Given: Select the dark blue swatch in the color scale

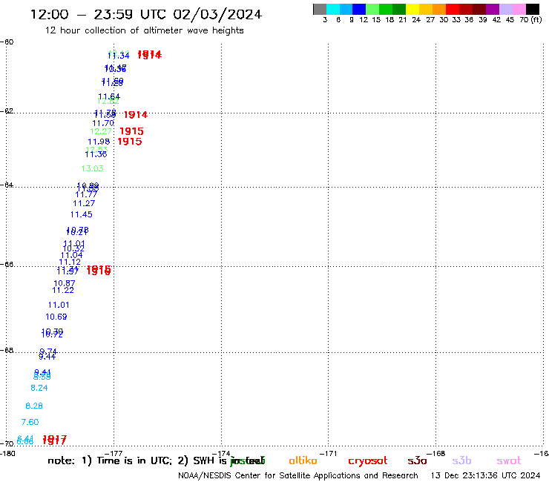Looking at the screenshot, I should click(x=360, y=9).
